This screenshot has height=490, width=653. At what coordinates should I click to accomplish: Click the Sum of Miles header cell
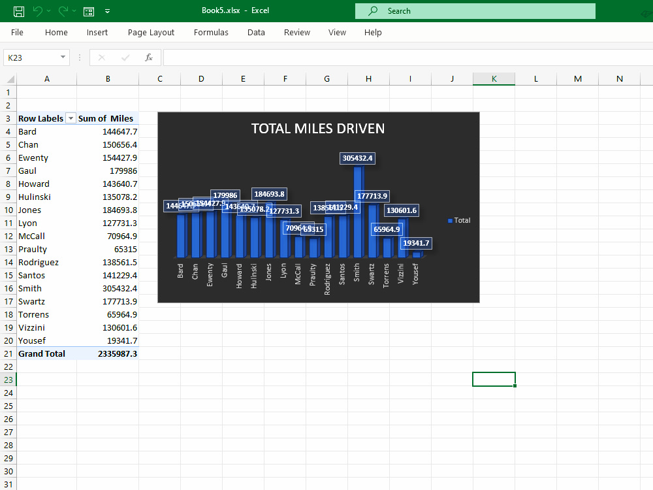(108, 118)
